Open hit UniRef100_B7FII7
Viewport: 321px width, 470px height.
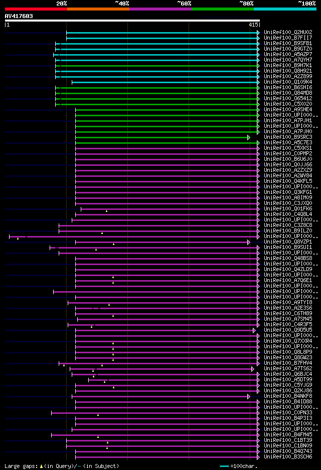tap(288, 38)
